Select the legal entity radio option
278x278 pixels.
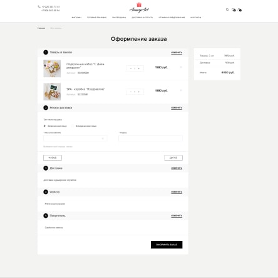(73, 126)
